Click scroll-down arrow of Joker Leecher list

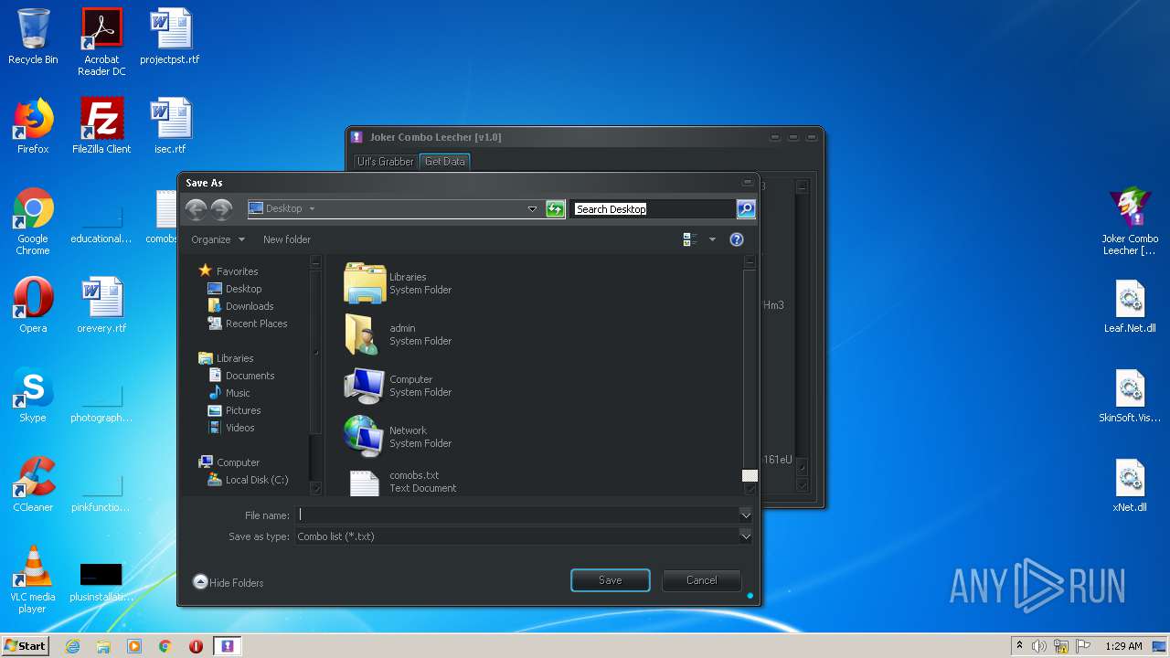[x=802, y=485]
